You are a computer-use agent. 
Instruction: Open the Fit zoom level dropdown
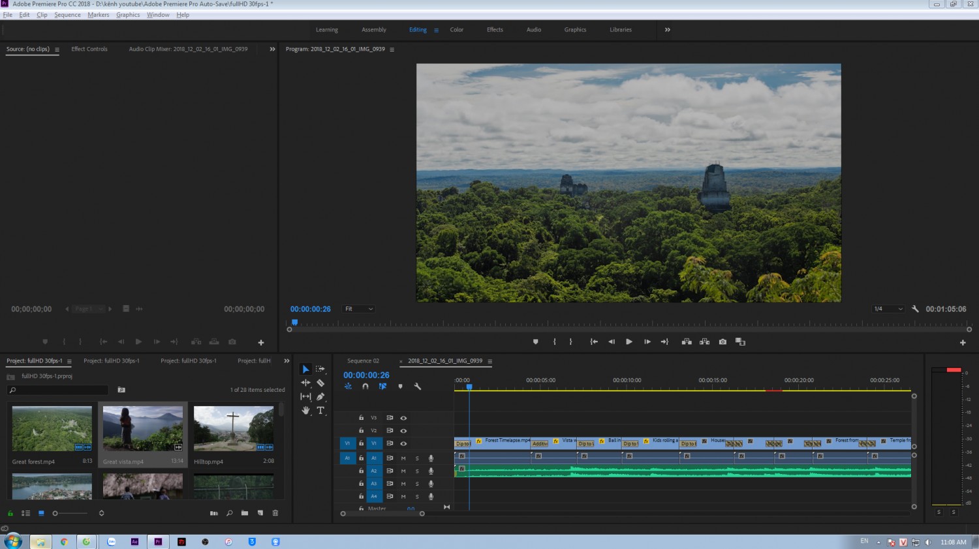point(359,309)
